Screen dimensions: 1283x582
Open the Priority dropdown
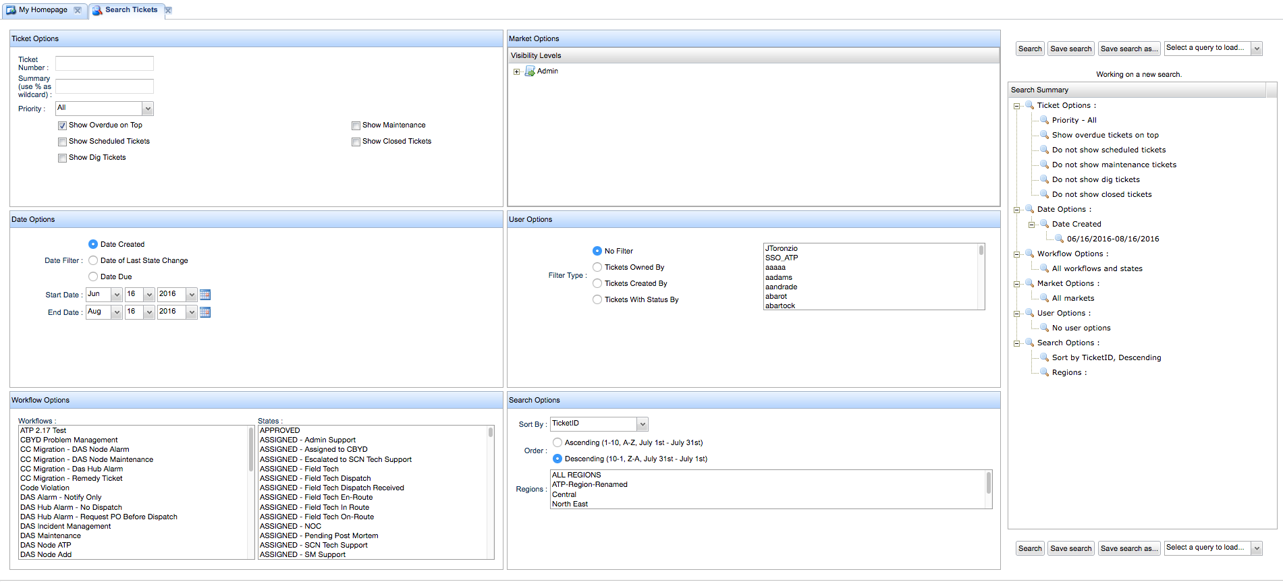148,109
